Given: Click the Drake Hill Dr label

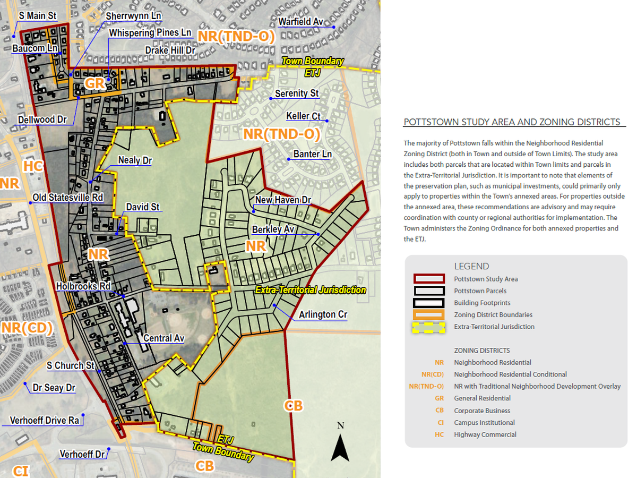Looking at the screenshot, I should pyautogui.click(x=170, y=50).
